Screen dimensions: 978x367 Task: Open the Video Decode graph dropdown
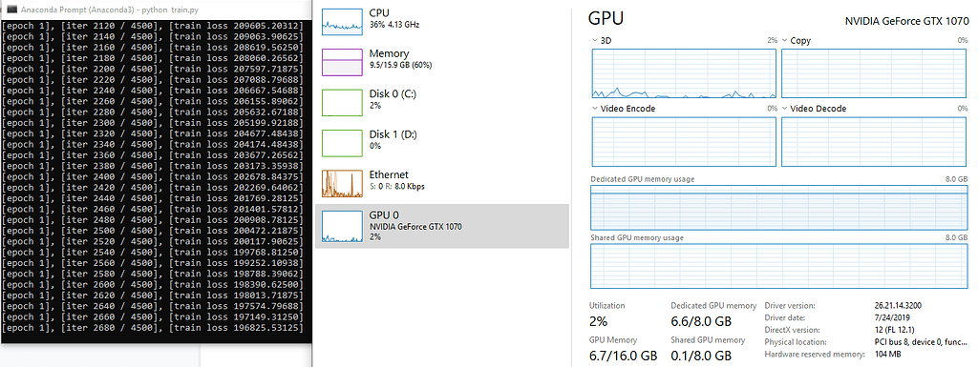pyautogui.click(x=784, y=109)
